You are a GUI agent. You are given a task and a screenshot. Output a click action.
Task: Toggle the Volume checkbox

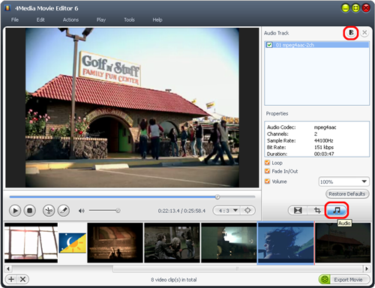(x=267, y=181)
